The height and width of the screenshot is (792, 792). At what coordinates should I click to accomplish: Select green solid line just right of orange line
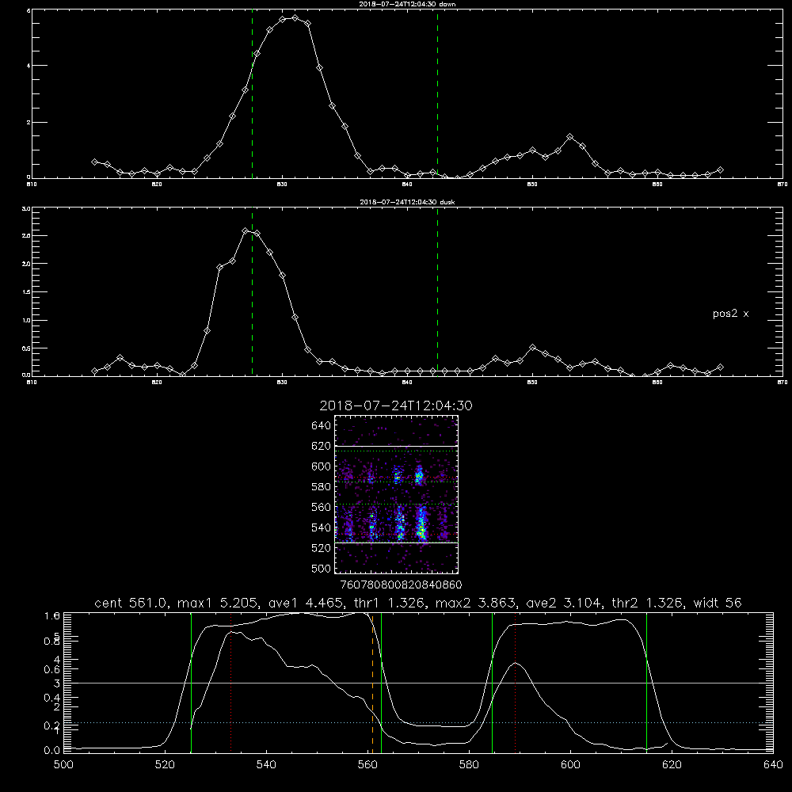click(382, 683)
